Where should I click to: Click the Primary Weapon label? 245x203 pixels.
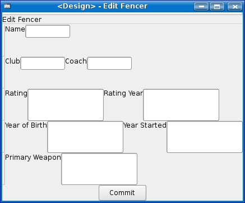pos(33,157)
